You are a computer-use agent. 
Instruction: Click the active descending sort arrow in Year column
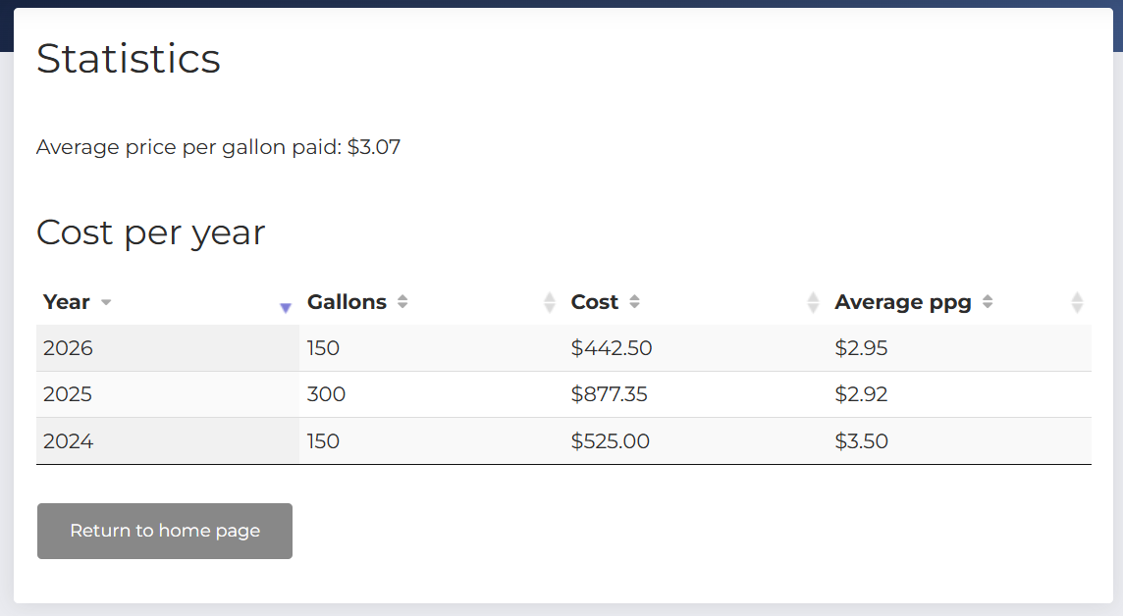pos(286,307)
